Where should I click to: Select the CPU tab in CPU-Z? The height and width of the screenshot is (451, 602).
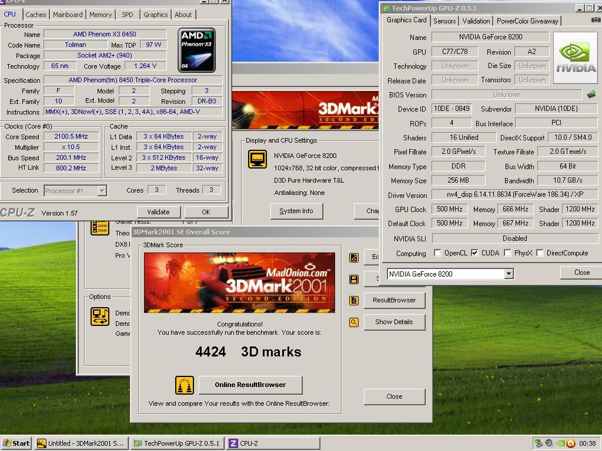pyautogui.click(x=10, y=14)
